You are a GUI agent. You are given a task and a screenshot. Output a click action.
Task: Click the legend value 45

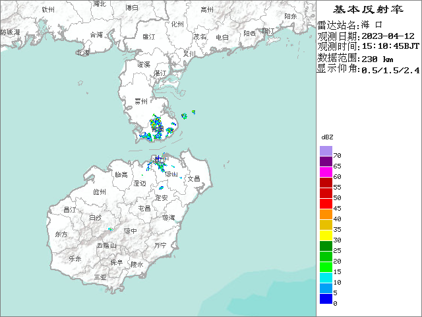tap(337, 209)
